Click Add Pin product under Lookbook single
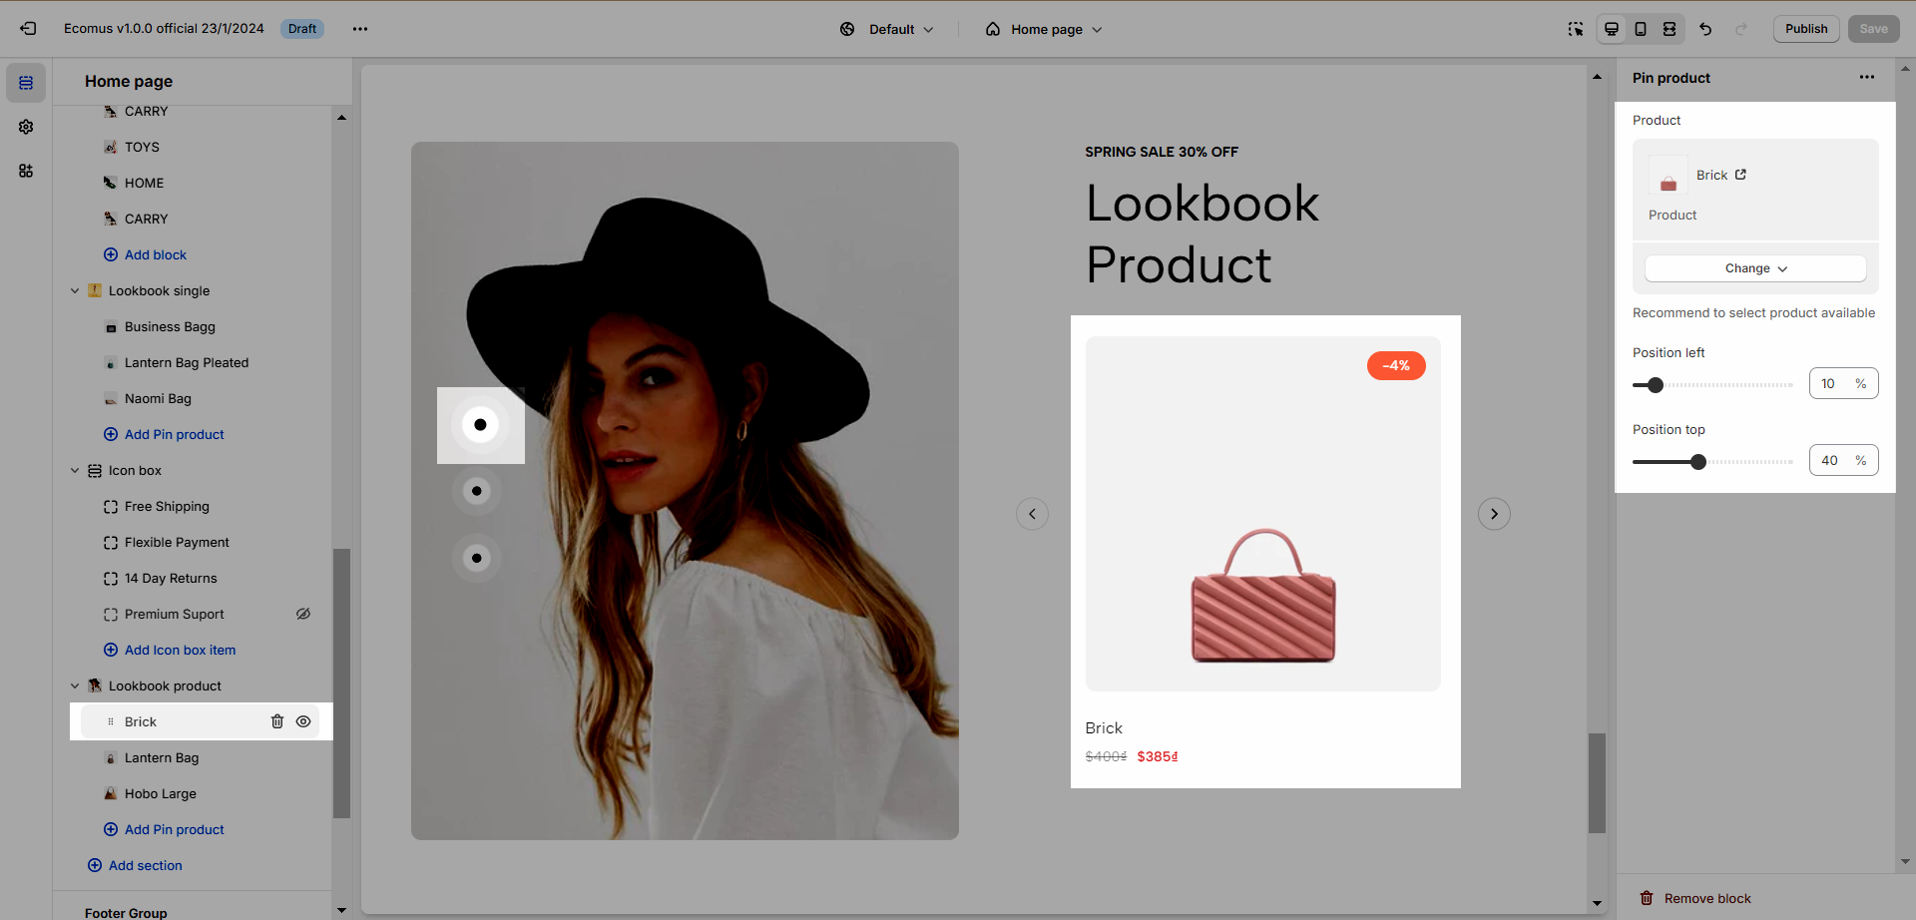Image resolution: width=1916 pixels, height=920 pixels. 164,434
